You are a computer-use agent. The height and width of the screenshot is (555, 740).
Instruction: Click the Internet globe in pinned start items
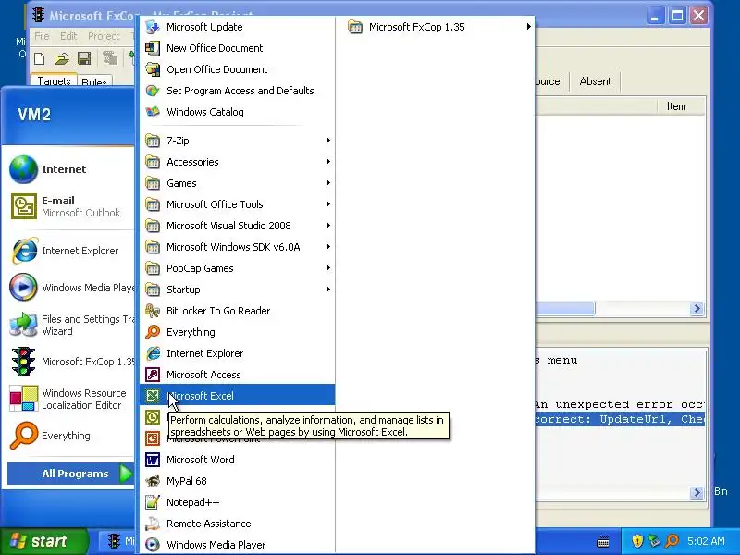(x=23, y=169)
